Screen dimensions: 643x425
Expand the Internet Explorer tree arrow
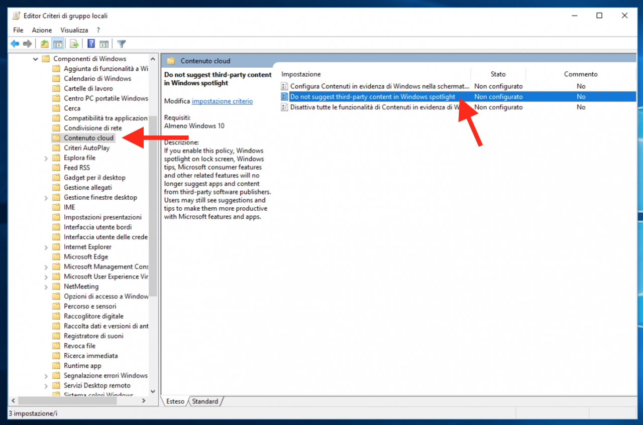pyautogui.click(x=46, y=247)
